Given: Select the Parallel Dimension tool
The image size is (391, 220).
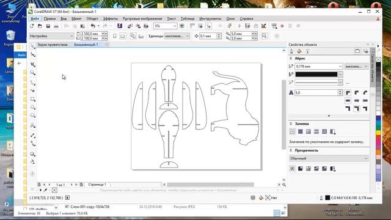Looking at the screenshot, I should coord(32,135).
